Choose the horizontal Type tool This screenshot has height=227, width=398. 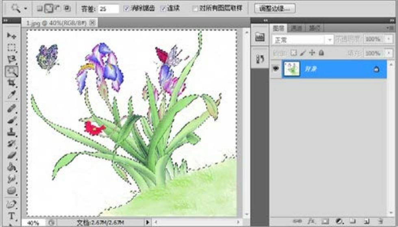tap(11, 215)
